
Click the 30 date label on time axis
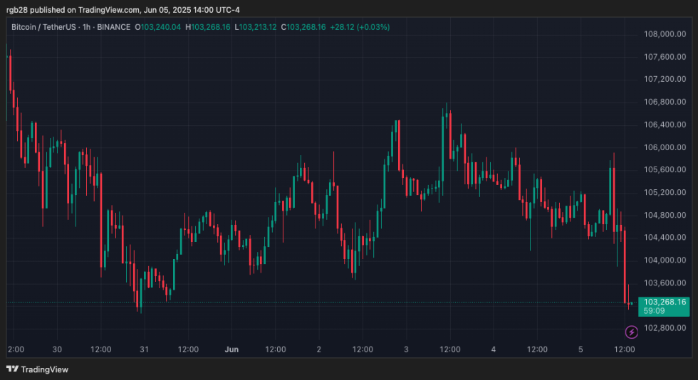coord(57,349)
